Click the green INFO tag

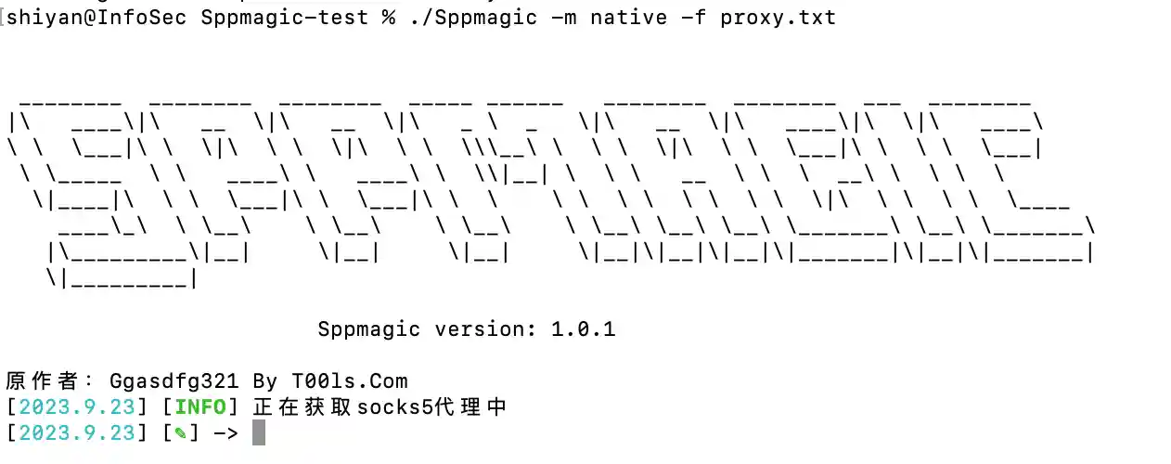tap(200, 406)
